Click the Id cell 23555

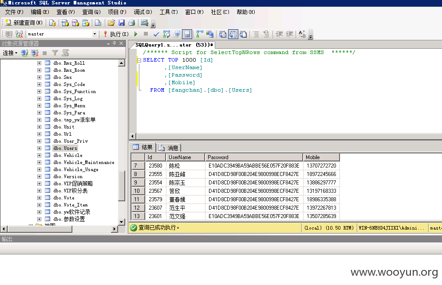click(x=155, y=174)
